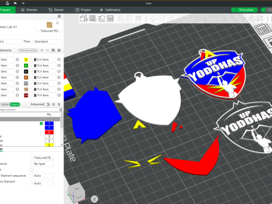Click the Add object cube icon
Viewport: 272px width, 204px height.
pos(84,19)
